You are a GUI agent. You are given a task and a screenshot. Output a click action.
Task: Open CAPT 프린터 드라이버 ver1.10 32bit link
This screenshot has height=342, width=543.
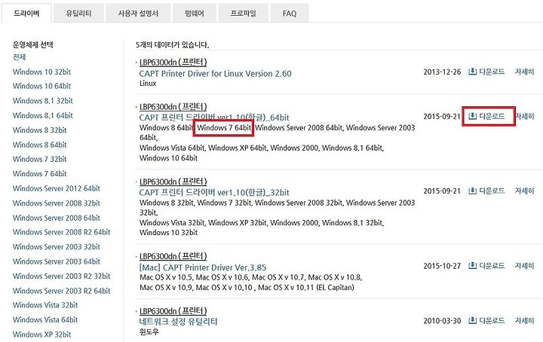[214, 193]
